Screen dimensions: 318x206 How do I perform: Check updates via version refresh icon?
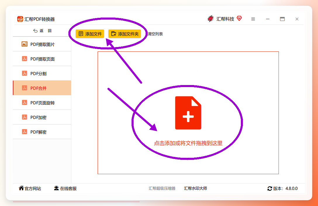point(269,188)
